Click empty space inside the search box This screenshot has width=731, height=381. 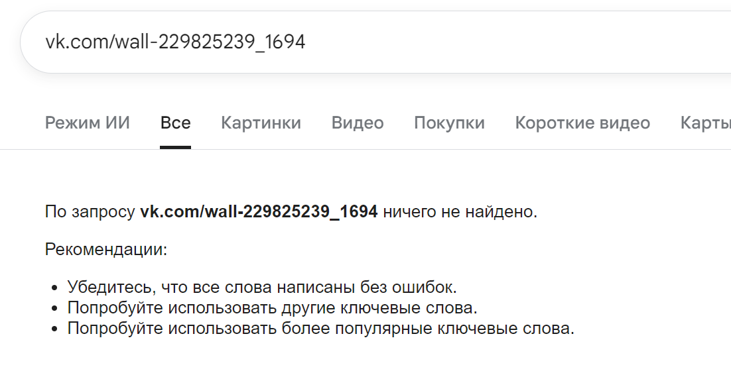pyautogui.click(x=517, y=42)
